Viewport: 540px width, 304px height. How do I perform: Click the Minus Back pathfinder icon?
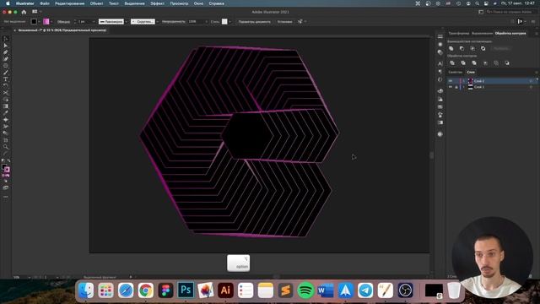(x=507, y=63)
